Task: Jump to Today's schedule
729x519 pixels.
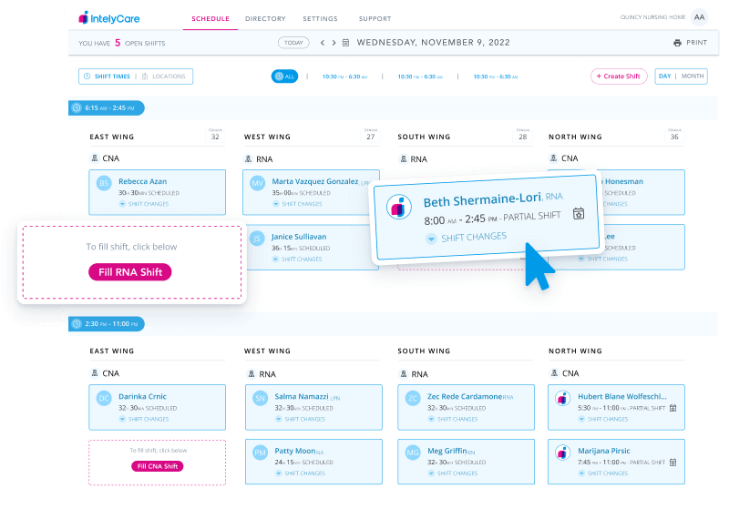Action: [293, 43]
